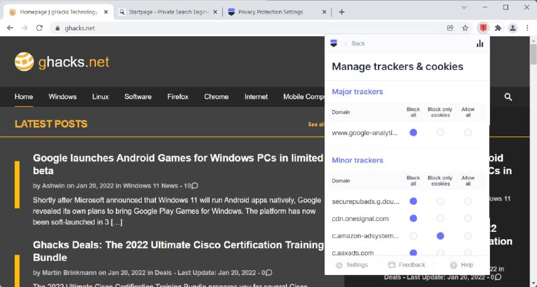Open Settings in the popup footer

click(x=352, y=265)
